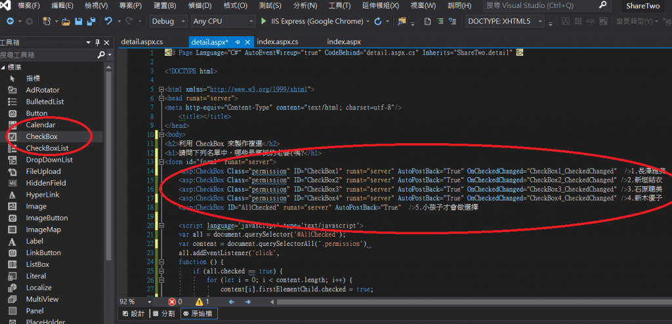The image size is (672, 324).
Task: Open the 檔案(F) menu
Action: click(29, 5)
